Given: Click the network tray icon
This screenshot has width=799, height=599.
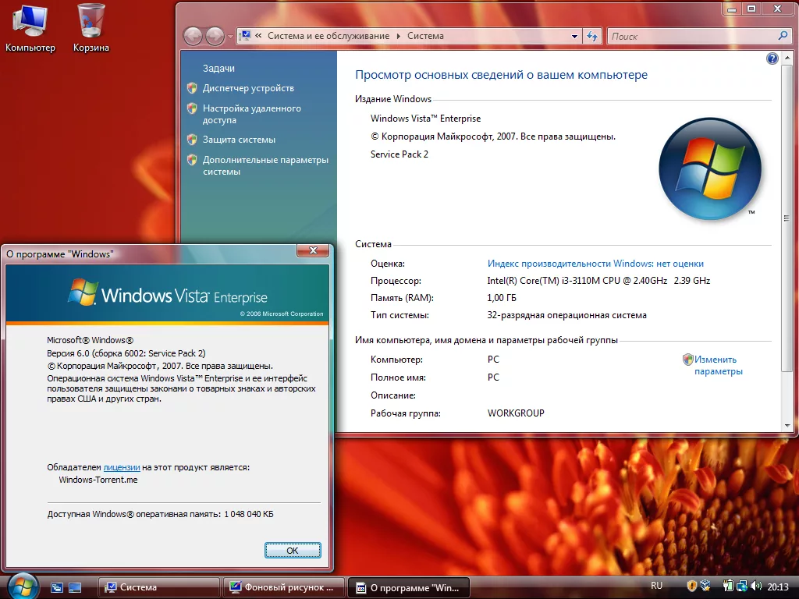Looking at the screenshot, I should (x=742, y=587).
